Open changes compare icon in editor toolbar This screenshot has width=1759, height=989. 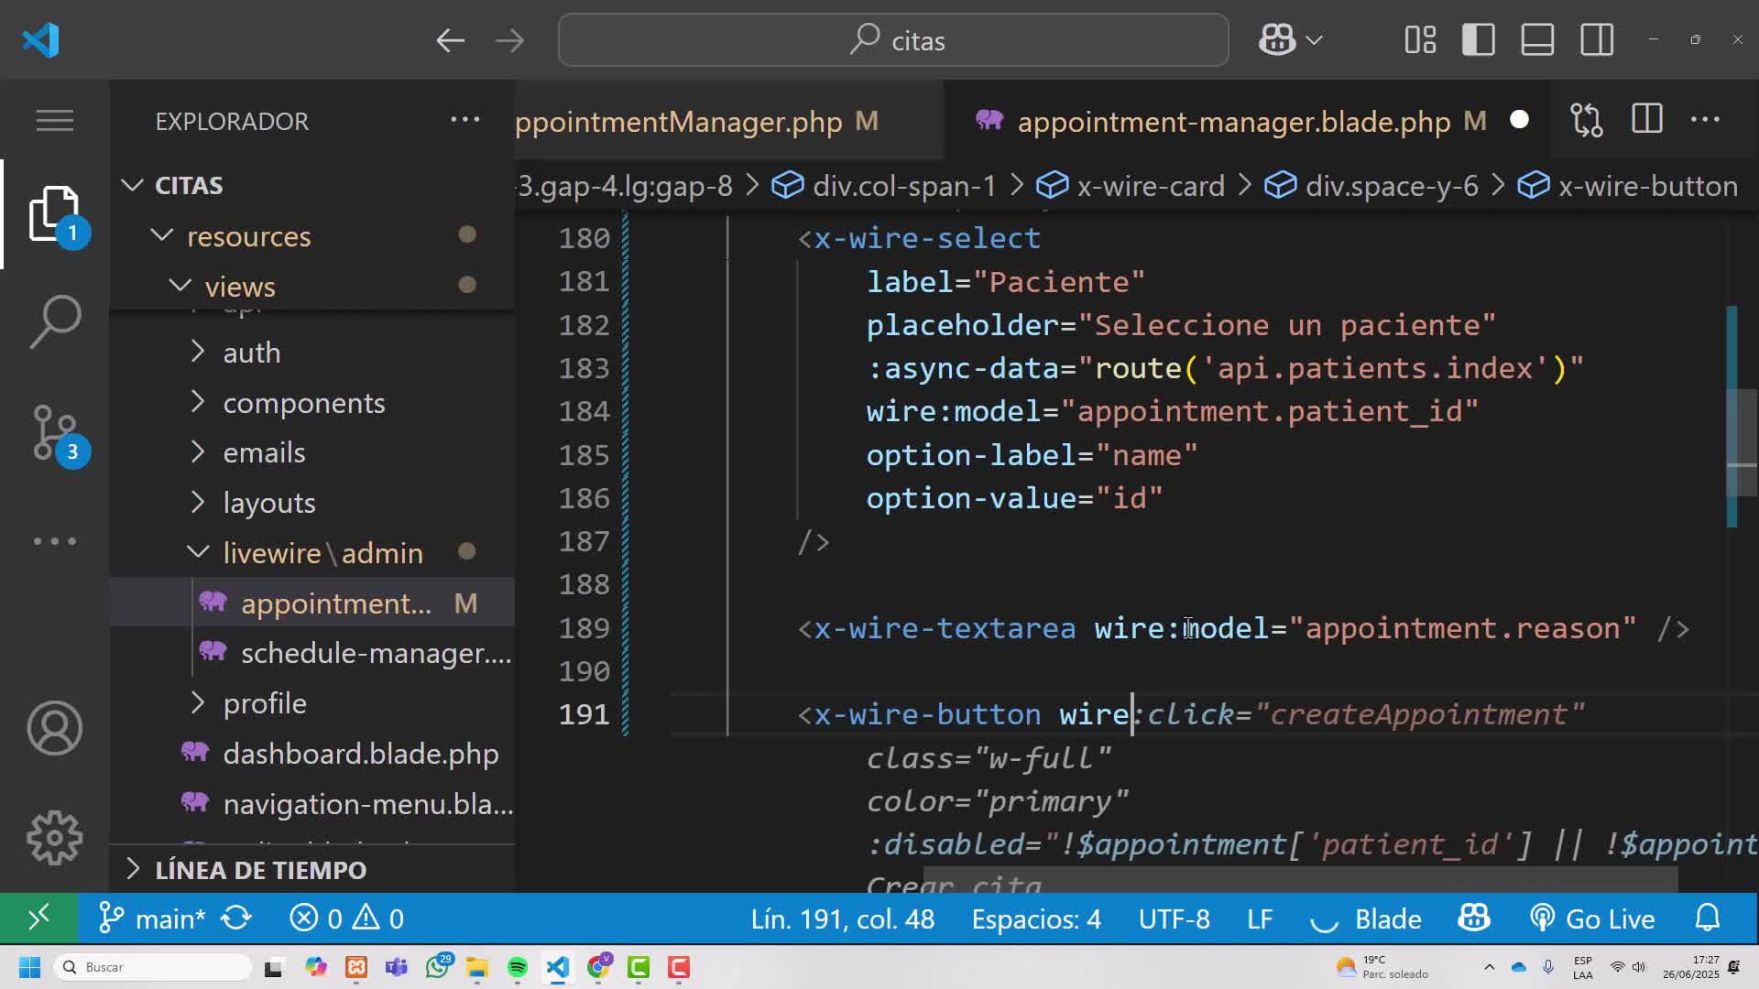[1587, 120]
